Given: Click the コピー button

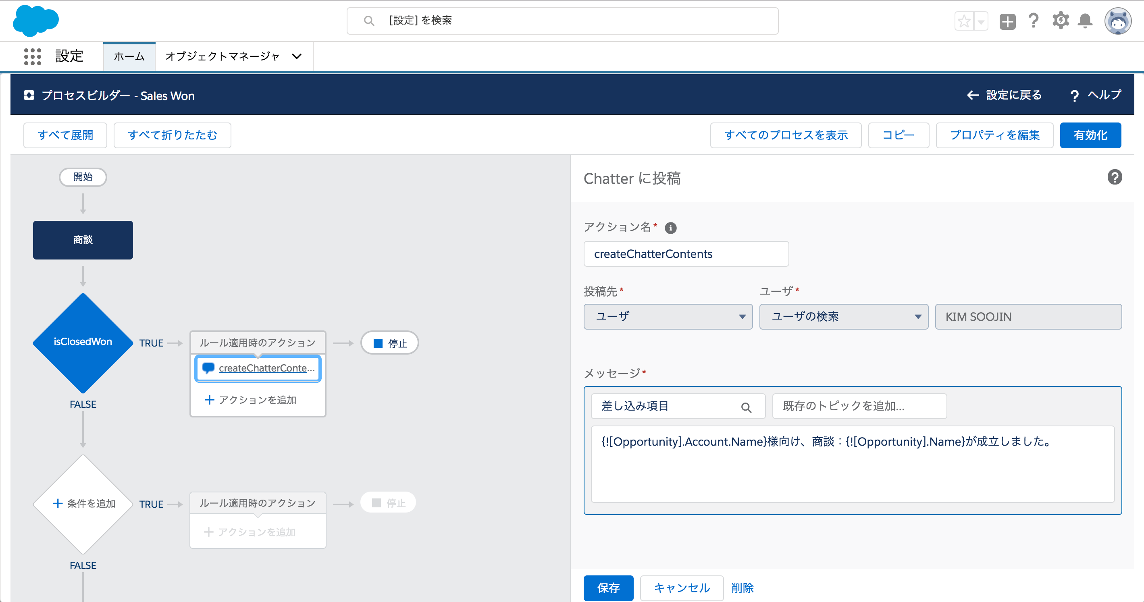Looking at the screenshot, I should [x=899, y=135].
